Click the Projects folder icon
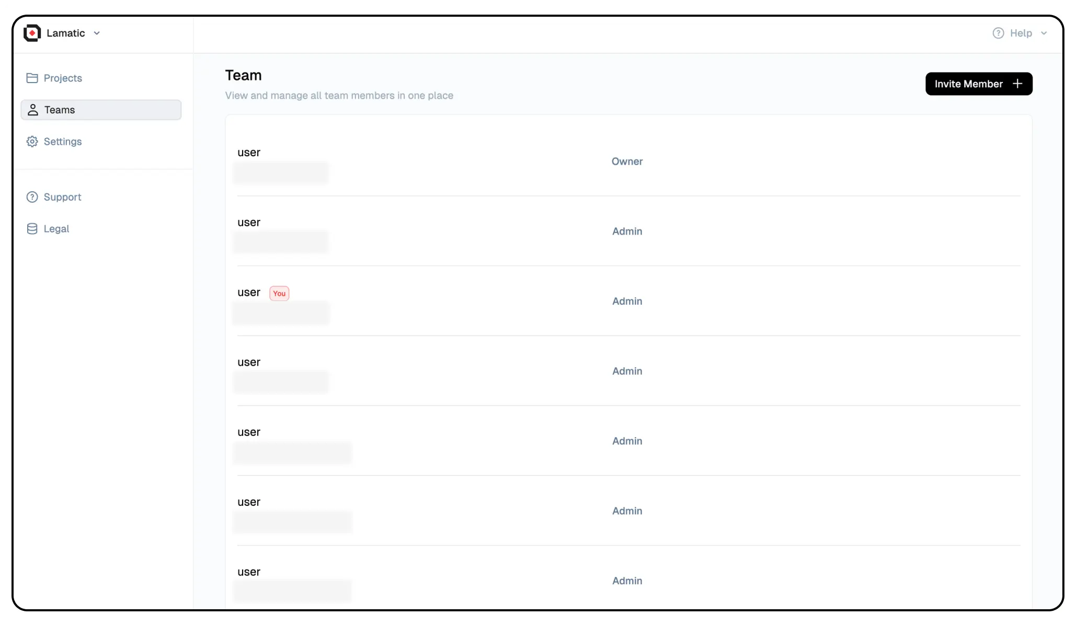 click(x=32, y=78)
